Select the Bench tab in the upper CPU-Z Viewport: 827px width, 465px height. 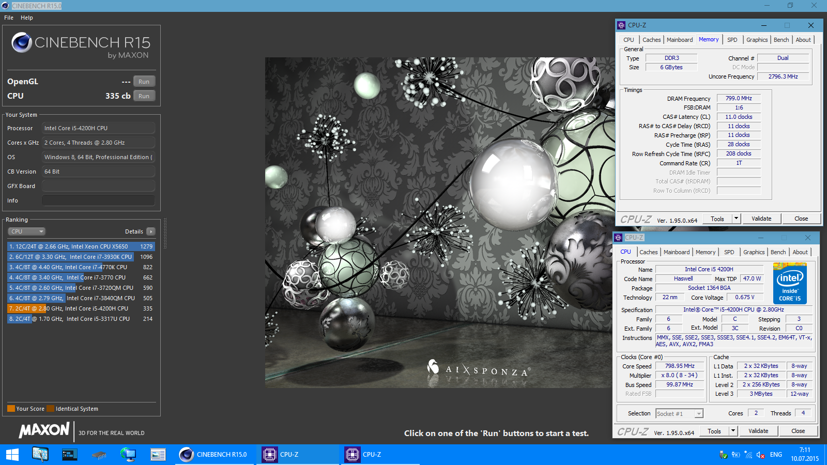(782, 40)
